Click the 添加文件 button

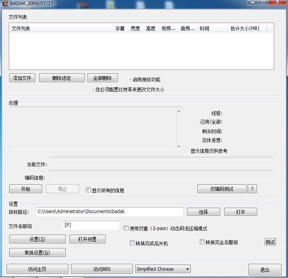coord(22,78)
